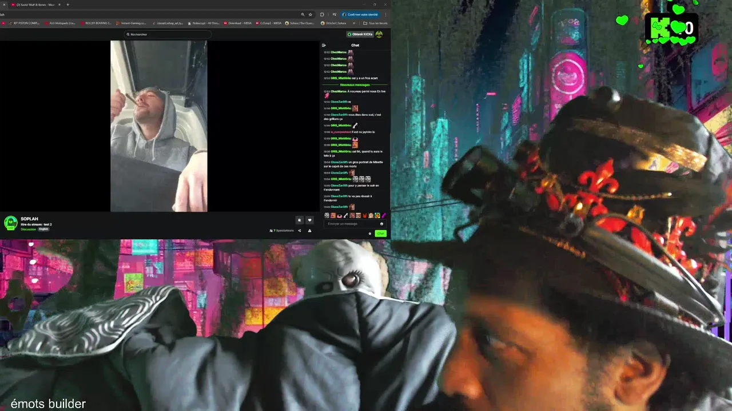Image resolution: width=732 pixels, height=411 pixels.
Task: Click the 'oai y a un fros ecart' message
Action: pyautogui.click(x=365, y=78)
